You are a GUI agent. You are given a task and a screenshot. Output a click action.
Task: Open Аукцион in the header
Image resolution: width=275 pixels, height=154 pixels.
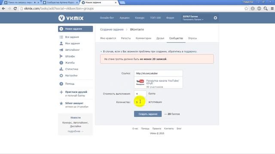pyautogui.click(x=125, y=18)
